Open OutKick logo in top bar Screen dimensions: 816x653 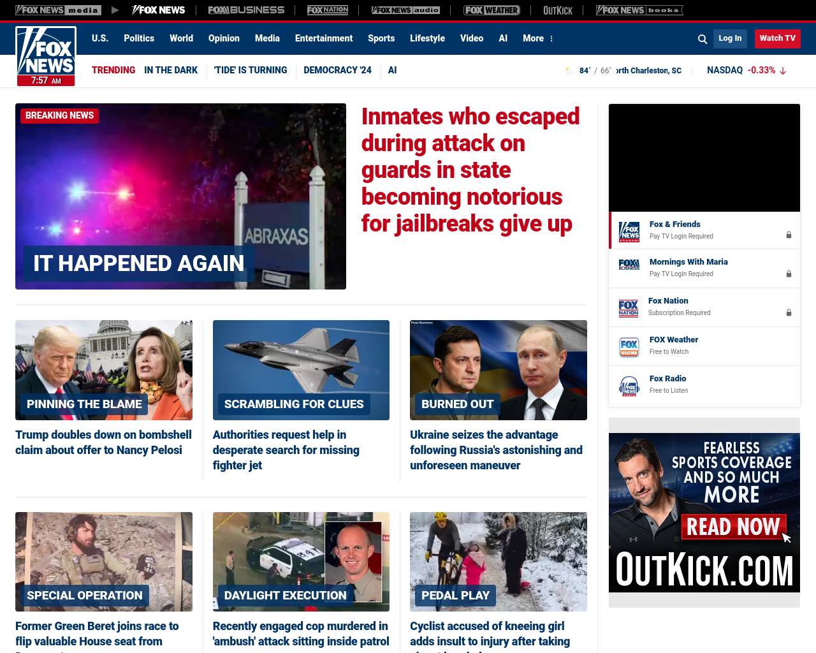pyautogui.click(x=558, y=10)
